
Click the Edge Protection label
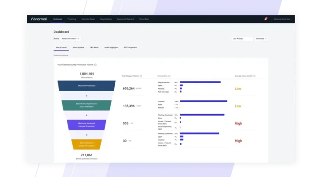pos(163,82)
